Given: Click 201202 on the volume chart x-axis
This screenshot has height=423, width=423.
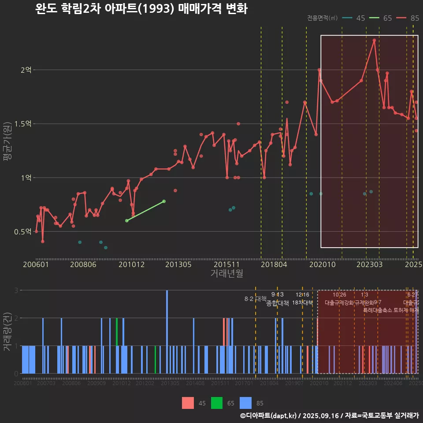Looking at the screenshot, I should click(145, 383).
